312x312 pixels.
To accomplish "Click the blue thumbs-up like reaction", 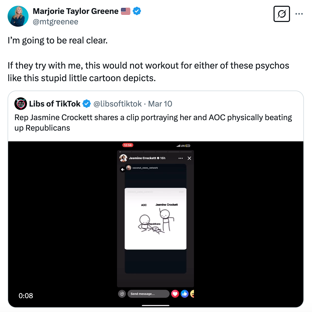I will click(x=185, y=294).
